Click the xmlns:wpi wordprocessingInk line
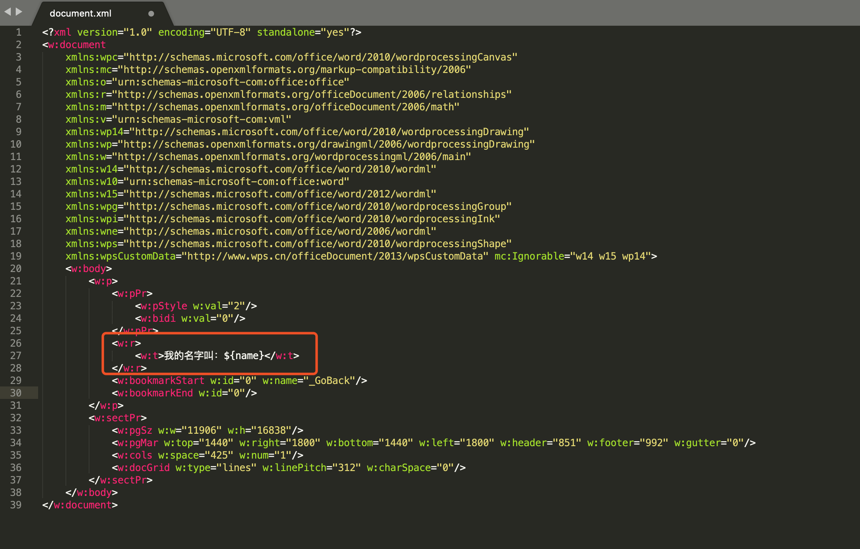The image size is (860, 549). [x=283, y=219]
